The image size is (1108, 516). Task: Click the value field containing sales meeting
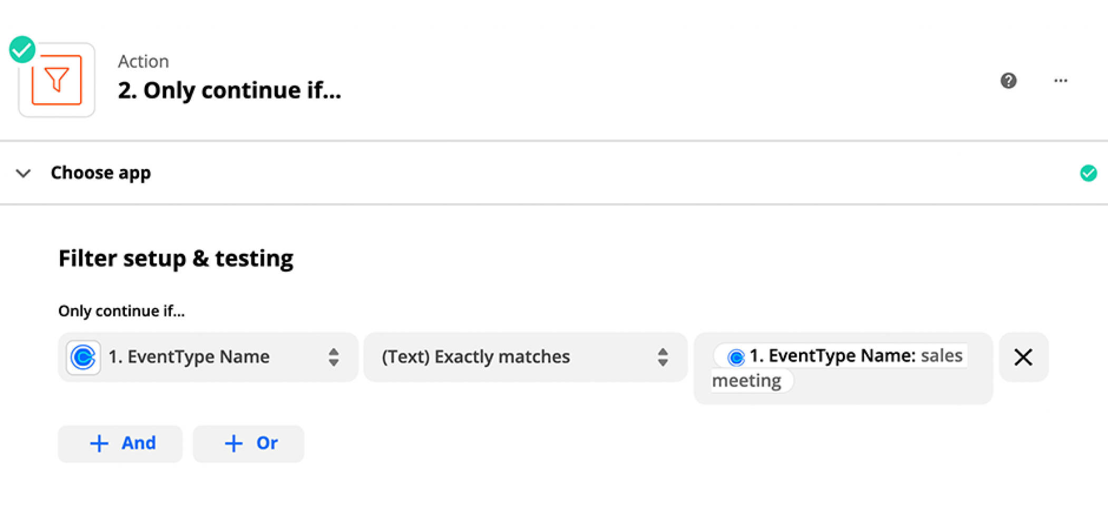(843, 368)
